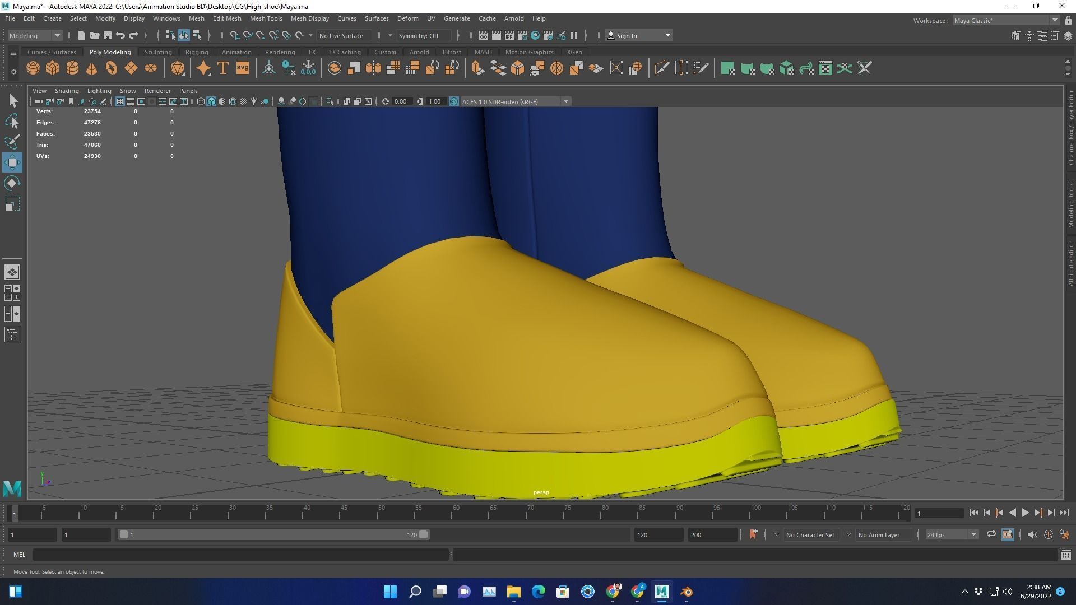The image size is (1076, 605).
Task: Toggle color management ON button
Action: (454, 101)
